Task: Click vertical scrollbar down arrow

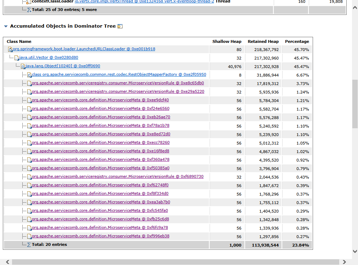Action: tap(355, 251)
